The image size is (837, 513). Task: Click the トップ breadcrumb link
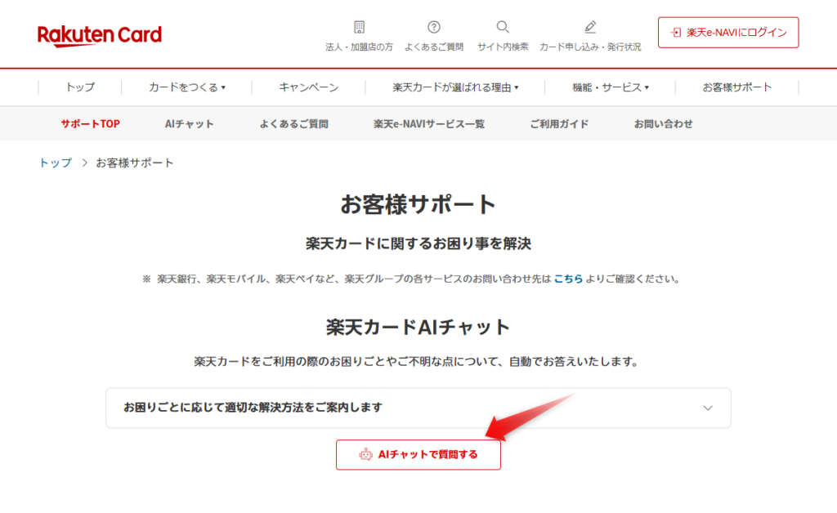point(56,163)
